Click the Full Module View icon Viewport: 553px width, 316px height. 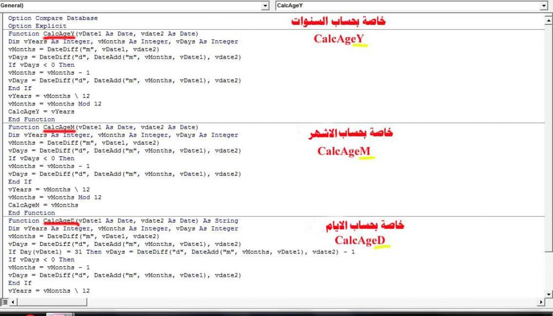(x=4, y=302)
